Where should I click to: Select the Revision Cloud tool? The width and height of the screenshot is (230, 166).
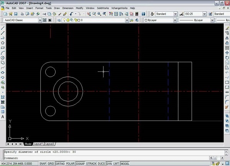[x=3, y=62]
